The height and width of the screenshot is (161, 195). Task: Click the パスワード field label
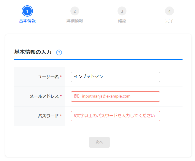pyautogui.click(x=48, y=116)
